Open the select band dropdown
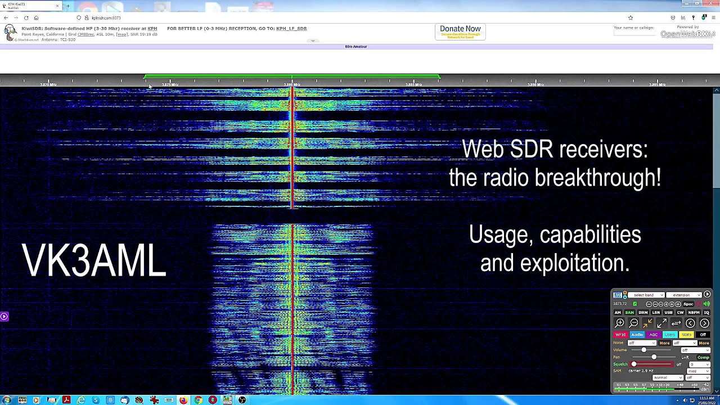This screenshot has height=405, width=720. pos(646,295)
